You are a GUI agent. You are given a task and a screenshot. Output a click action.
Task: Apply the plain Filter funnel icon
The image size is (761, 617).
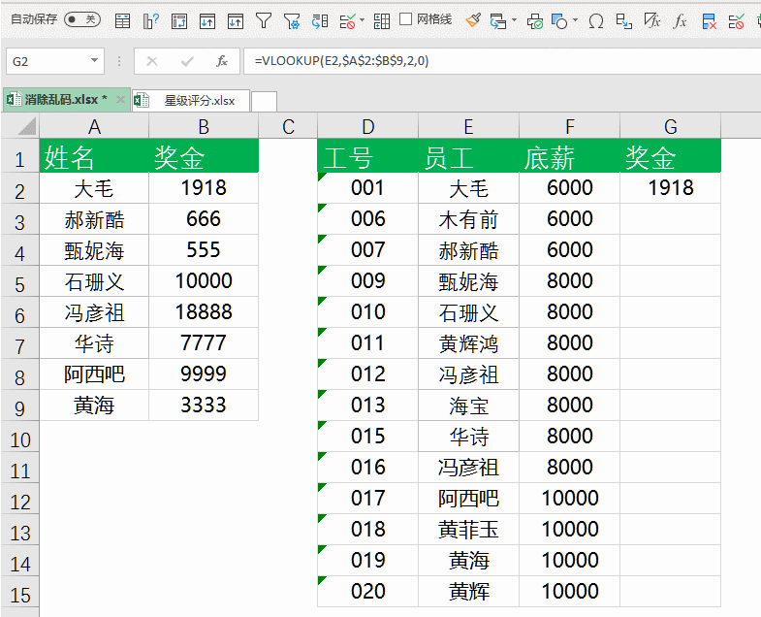(x=264, y=20)
